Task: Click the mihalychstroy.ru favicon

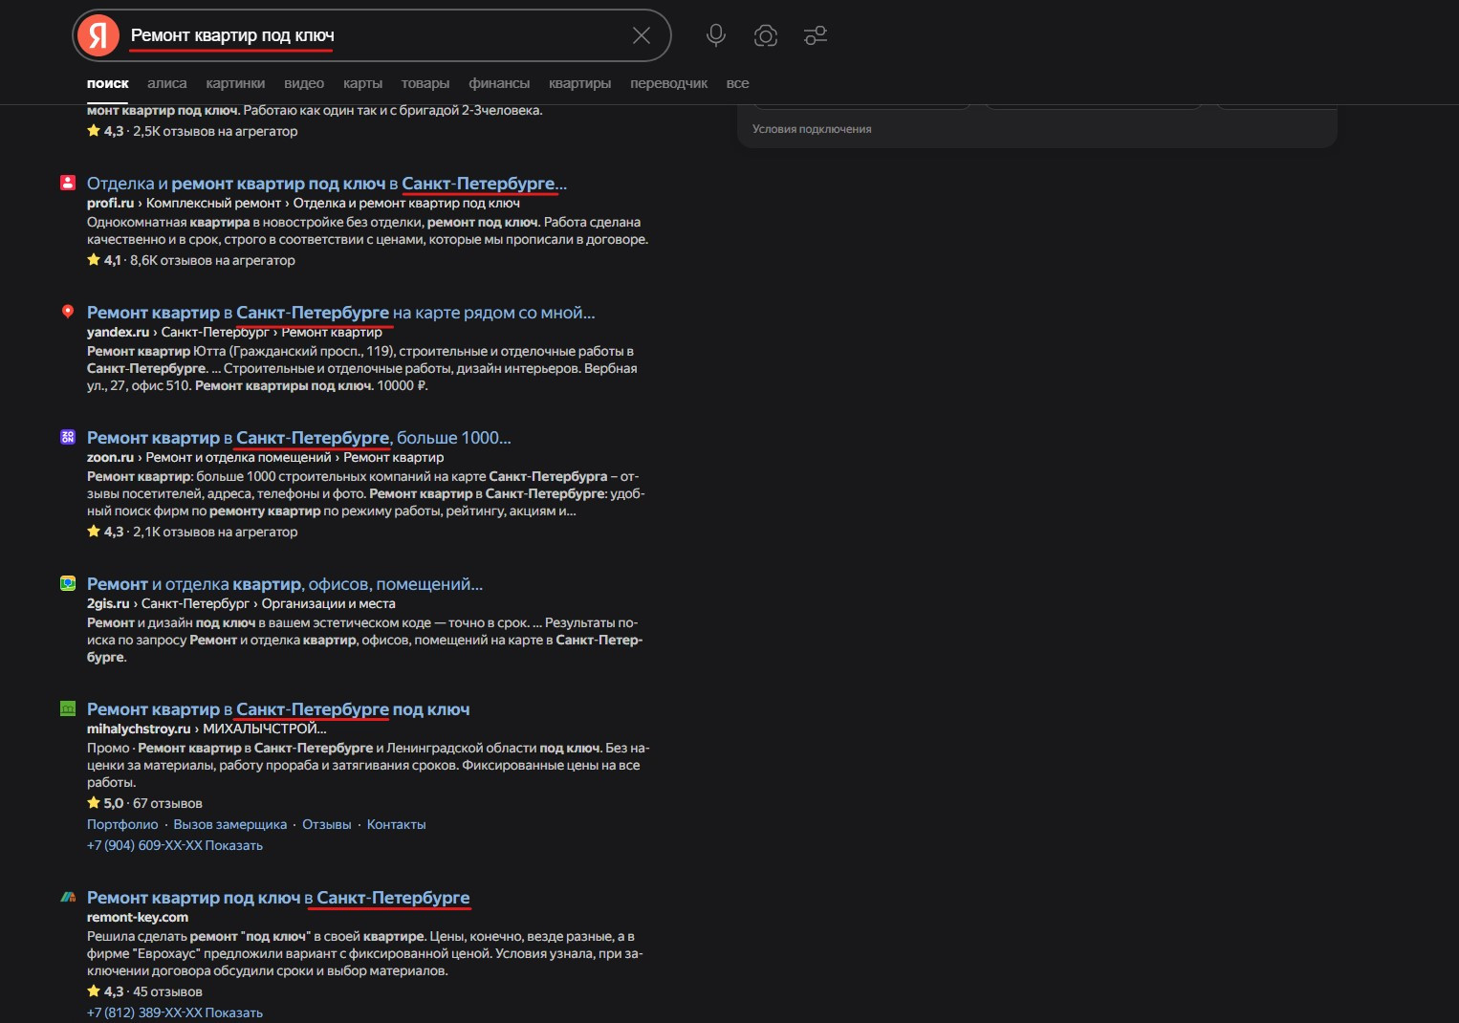Action: coord(68,708)
